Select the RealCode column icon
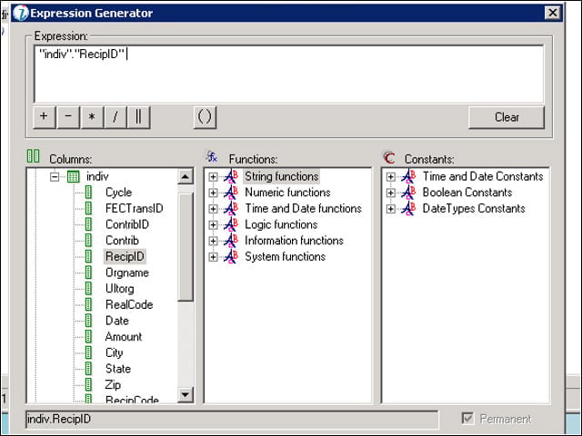This screenshot has width=582, height=436. (89, 304)
